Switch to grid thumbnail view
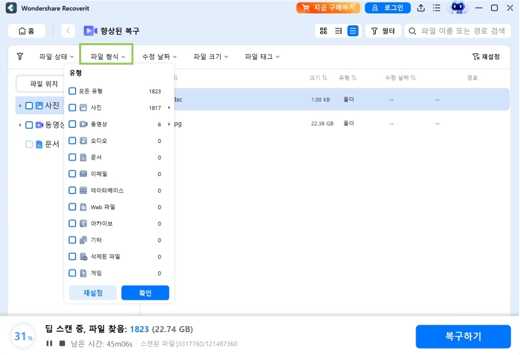Screen dimensions: 520x355 (x=323, y=31)
